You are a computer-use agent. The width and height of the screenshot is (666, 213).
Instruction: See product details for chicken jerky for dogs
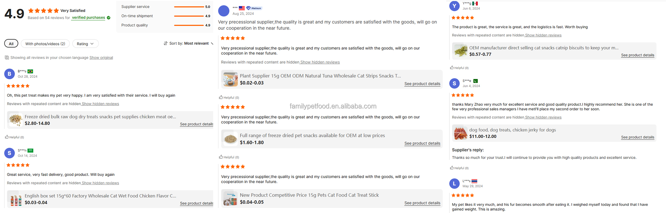pyautogui.click(x=637, y=137)
